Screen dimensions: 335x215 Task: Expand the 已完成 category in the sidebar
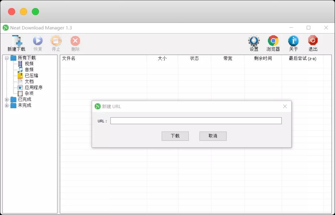[x=7, y=99]
